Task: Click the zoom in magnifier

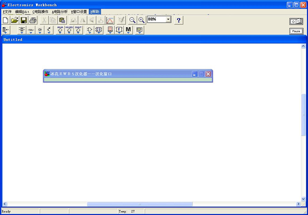Action: point(141,20)
